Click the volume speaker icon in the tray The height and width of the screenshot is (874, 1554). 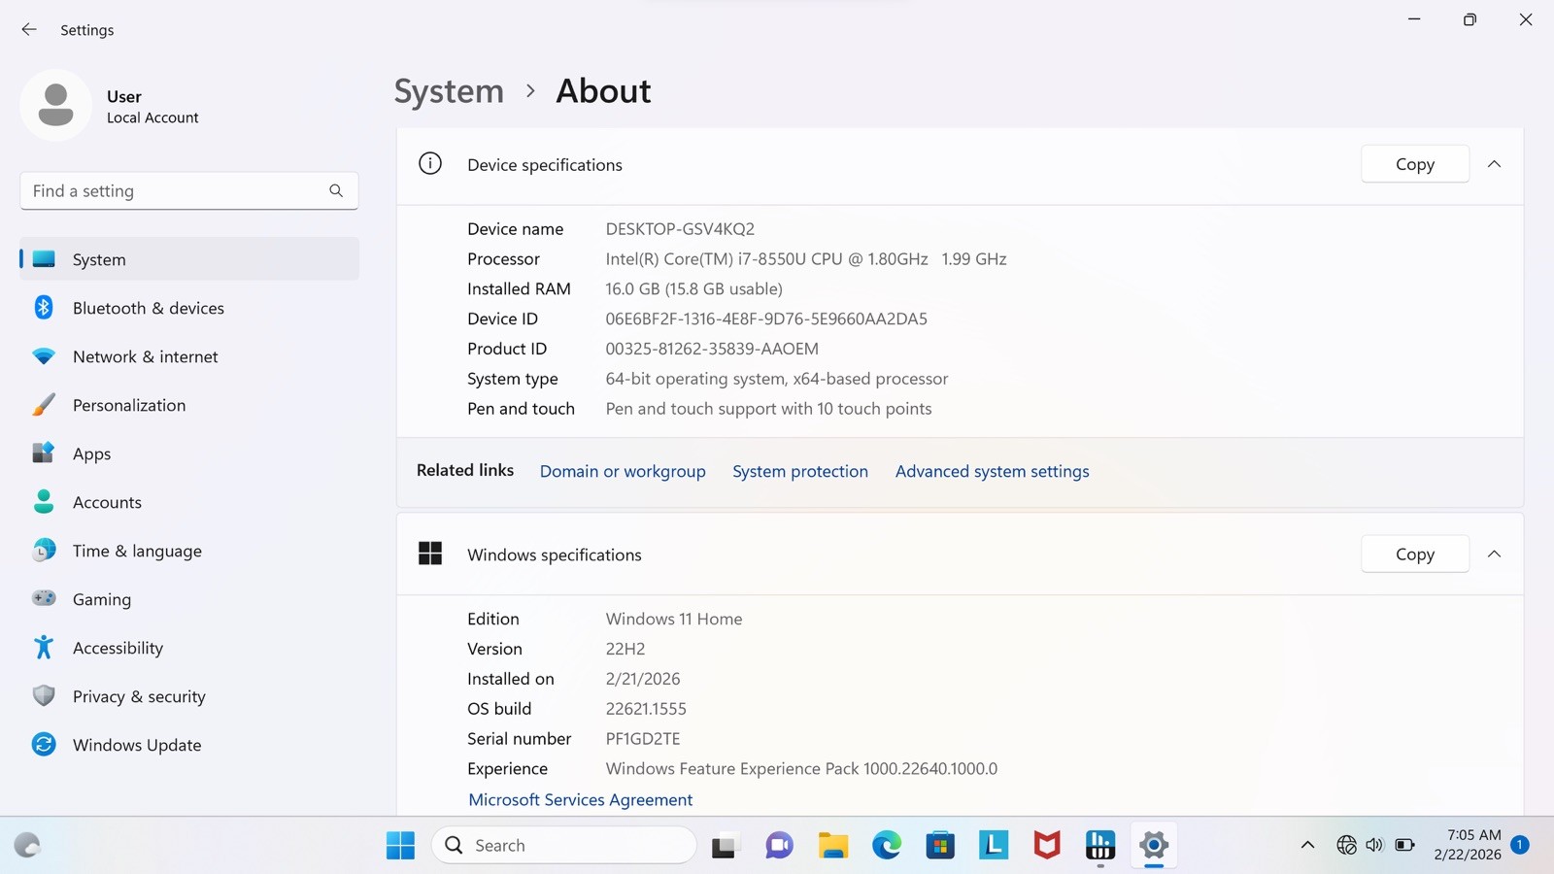[x=1374, y=846]
